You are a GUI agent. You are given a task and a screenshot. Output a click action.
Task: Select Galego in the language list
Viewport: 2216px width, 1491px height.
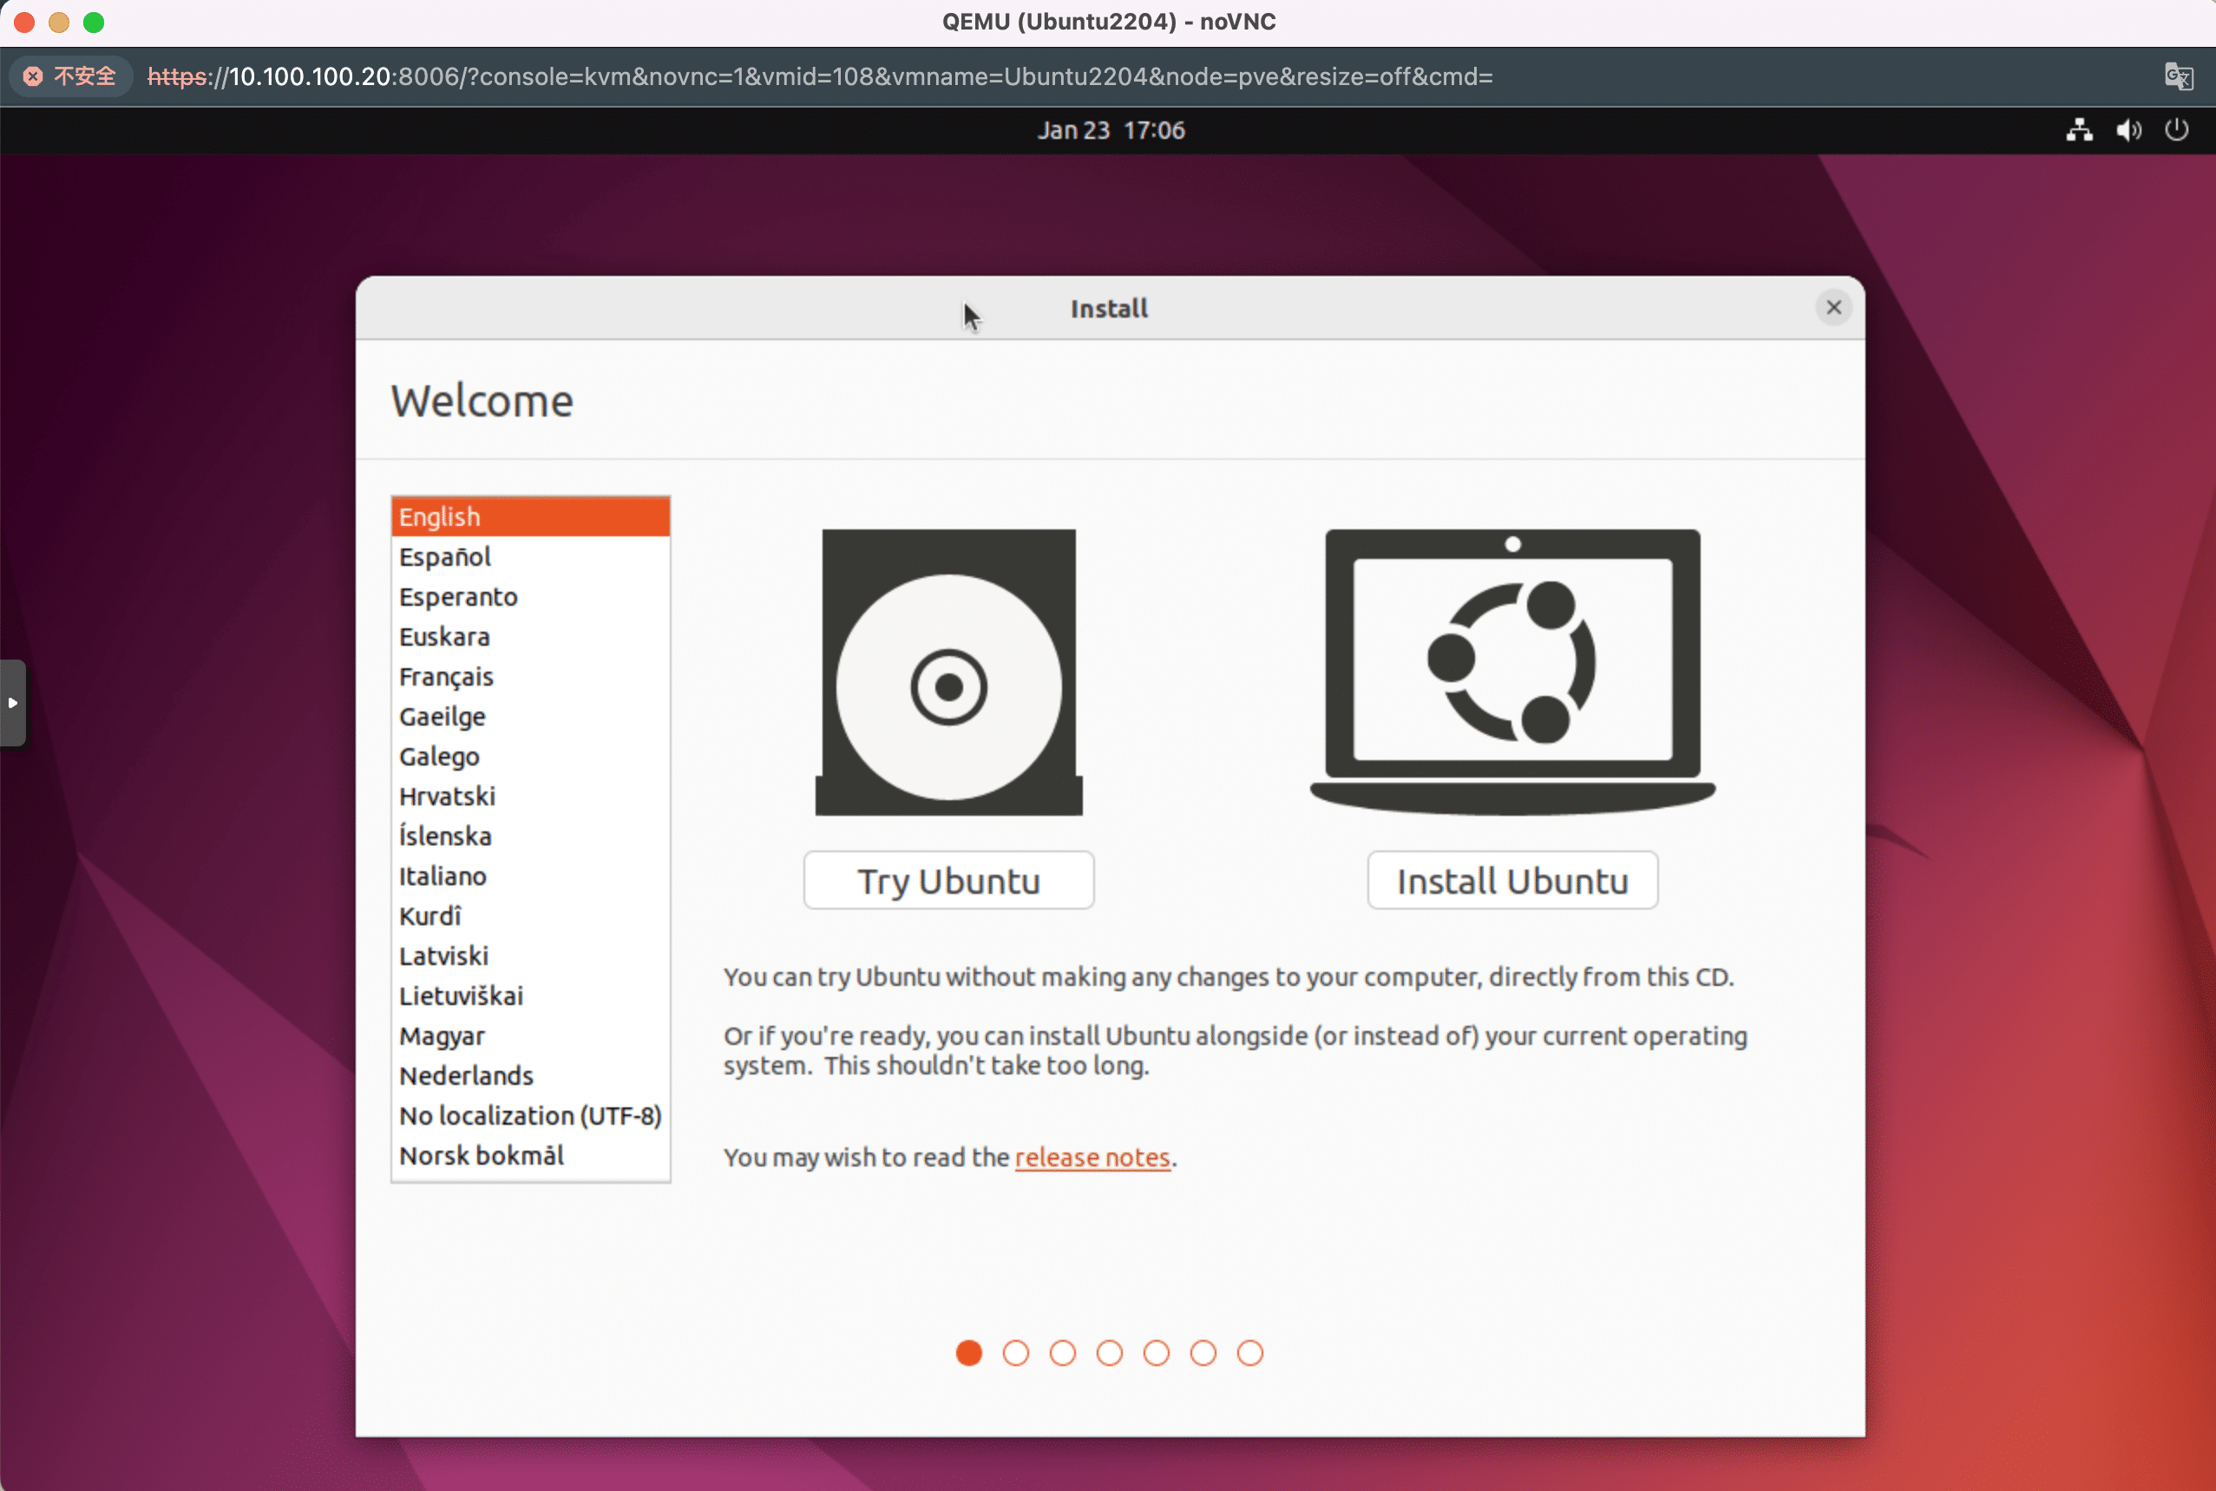pos(530,756)
